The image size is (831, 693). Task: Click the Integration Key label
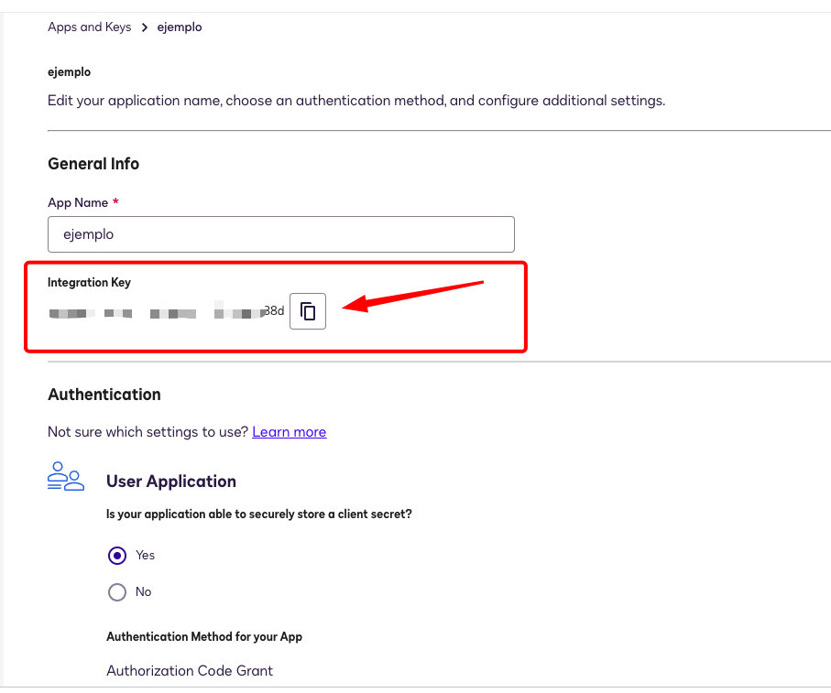pos(90,283)
